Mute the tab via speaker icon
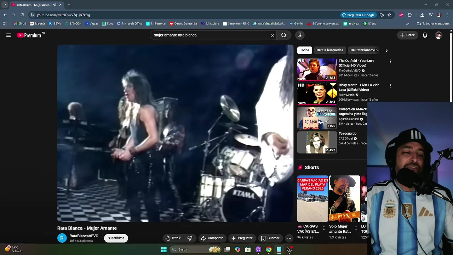453x255 pixels. tap(55, 5)
